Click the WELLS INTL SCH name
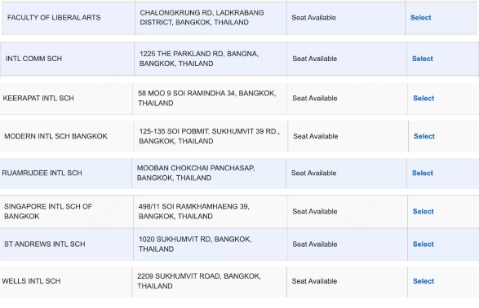The width and height of the screenshot is (479, 308). [x=31, y=281]
